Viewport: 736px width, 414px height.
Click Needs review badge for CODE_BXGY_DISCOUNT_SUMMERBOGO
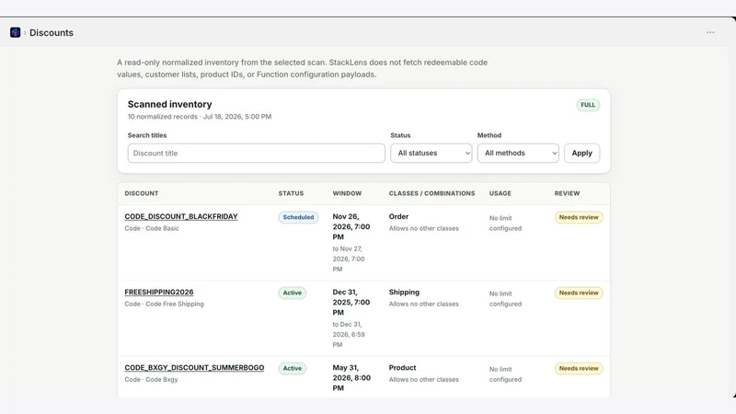point(579,369)
